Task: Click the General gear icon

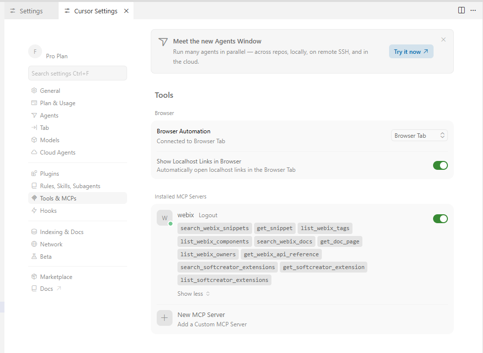Action: (34, 90)
